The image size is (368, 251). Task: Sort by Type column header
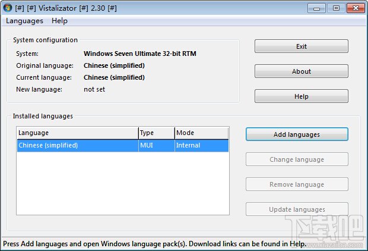pyautogui.click(x=157, y=133)
